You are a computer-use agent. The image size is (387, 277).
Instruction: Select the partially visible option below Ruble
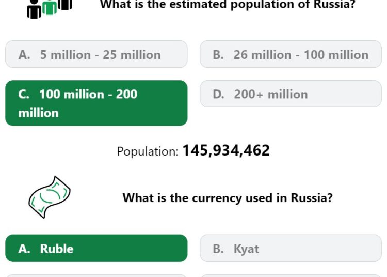(96, 275)
